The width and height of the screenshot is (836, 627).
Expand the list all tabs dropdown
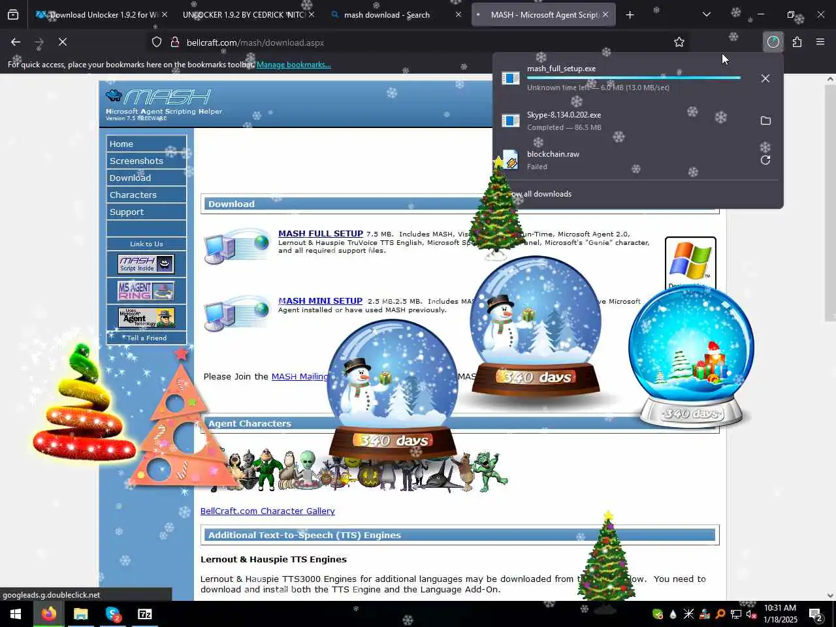pyautogui.click(x=706, y=14)
